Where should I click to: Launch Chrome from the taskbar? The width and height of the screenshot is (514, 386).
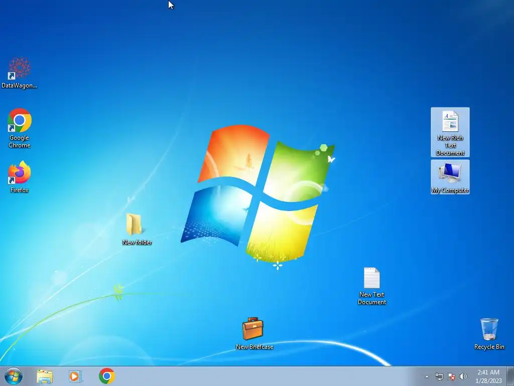pos(106,376)
